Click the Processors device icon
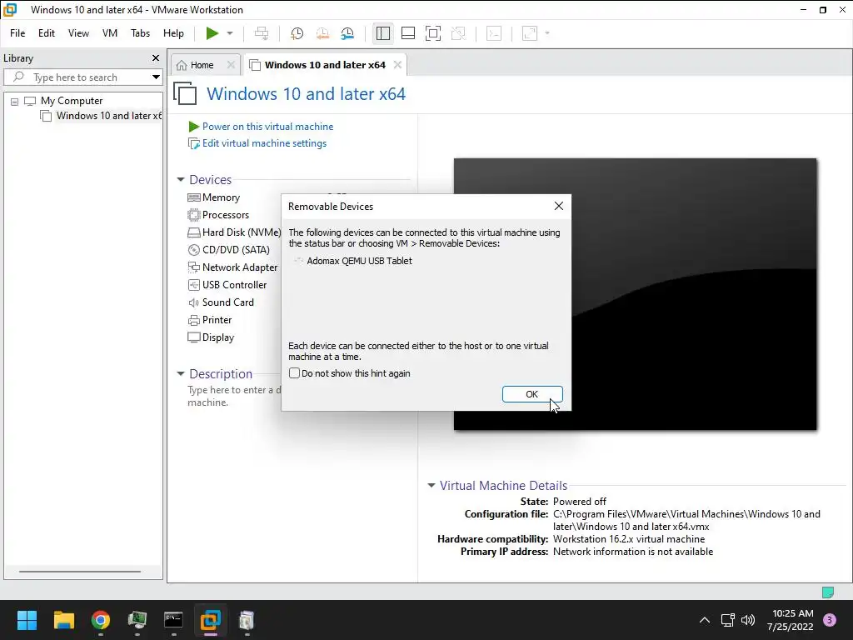 coord(193,215)
